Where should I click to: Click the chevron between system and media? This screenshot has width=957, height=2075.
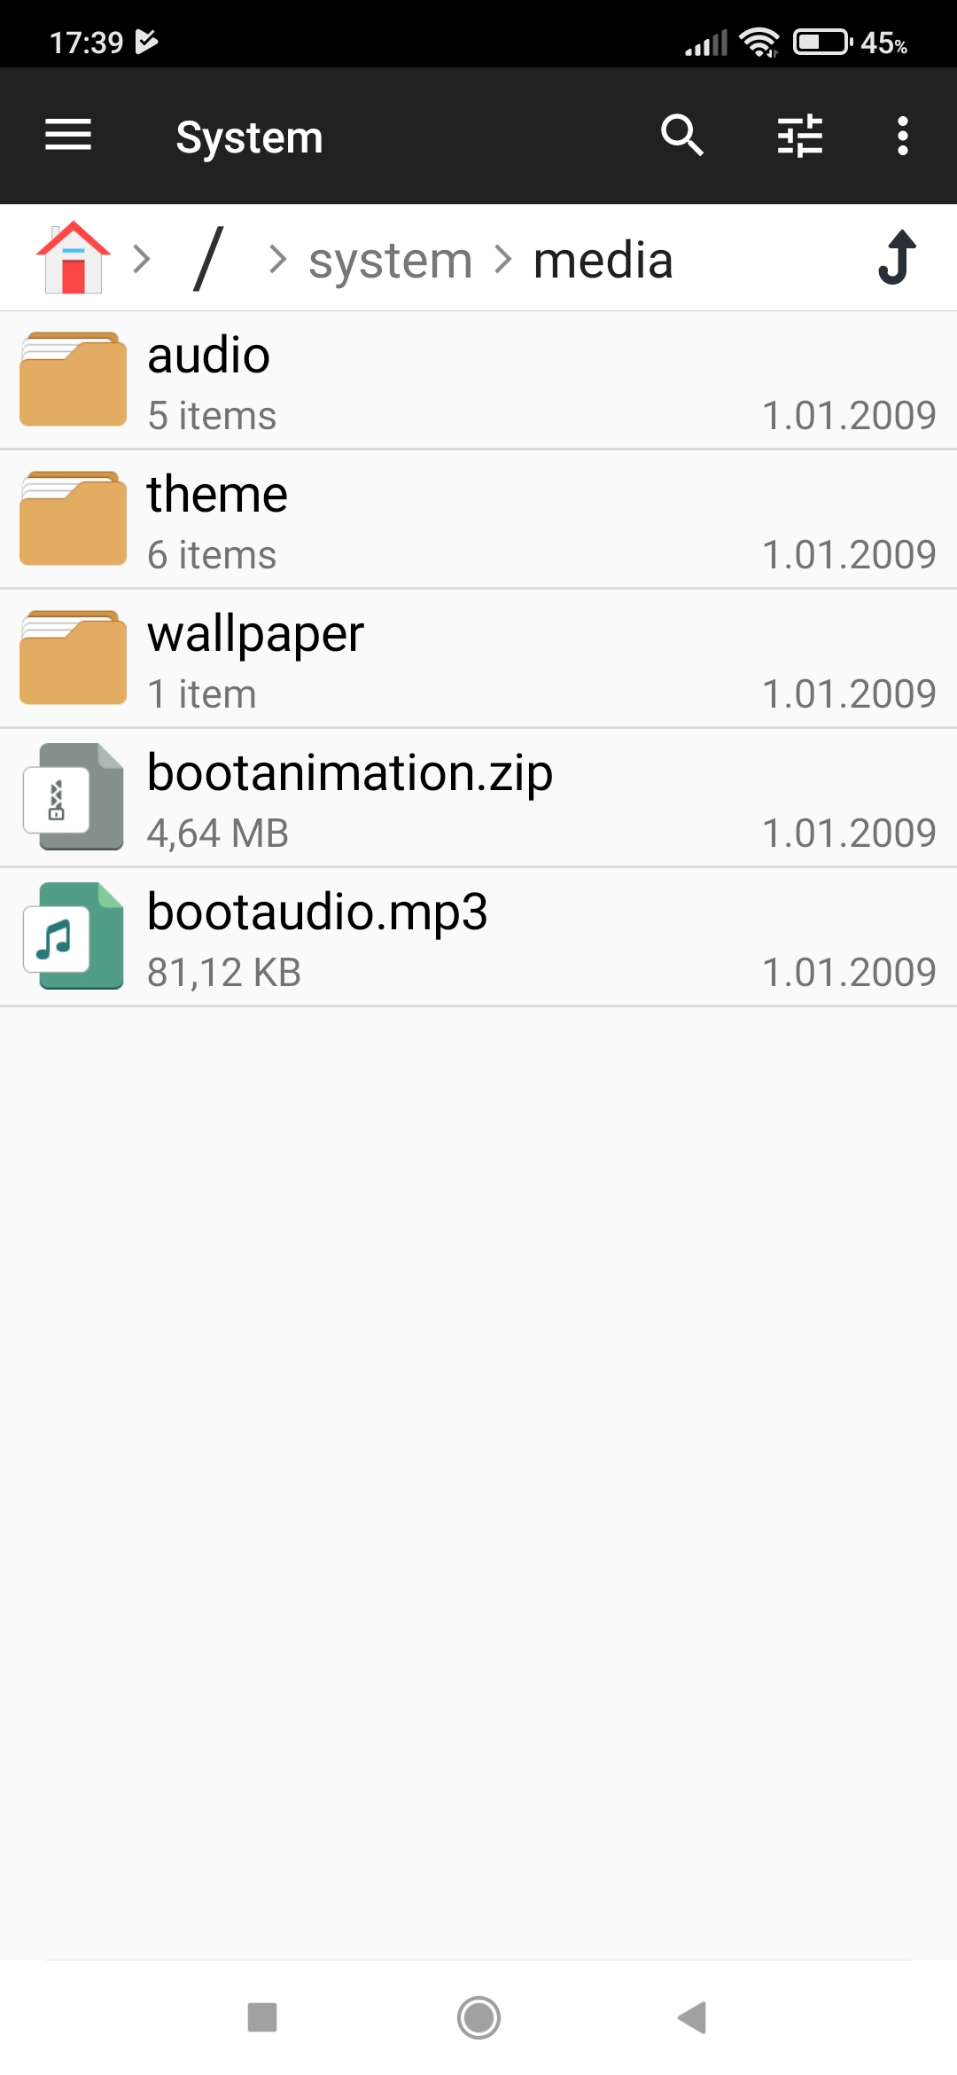(x=503, y=259)
